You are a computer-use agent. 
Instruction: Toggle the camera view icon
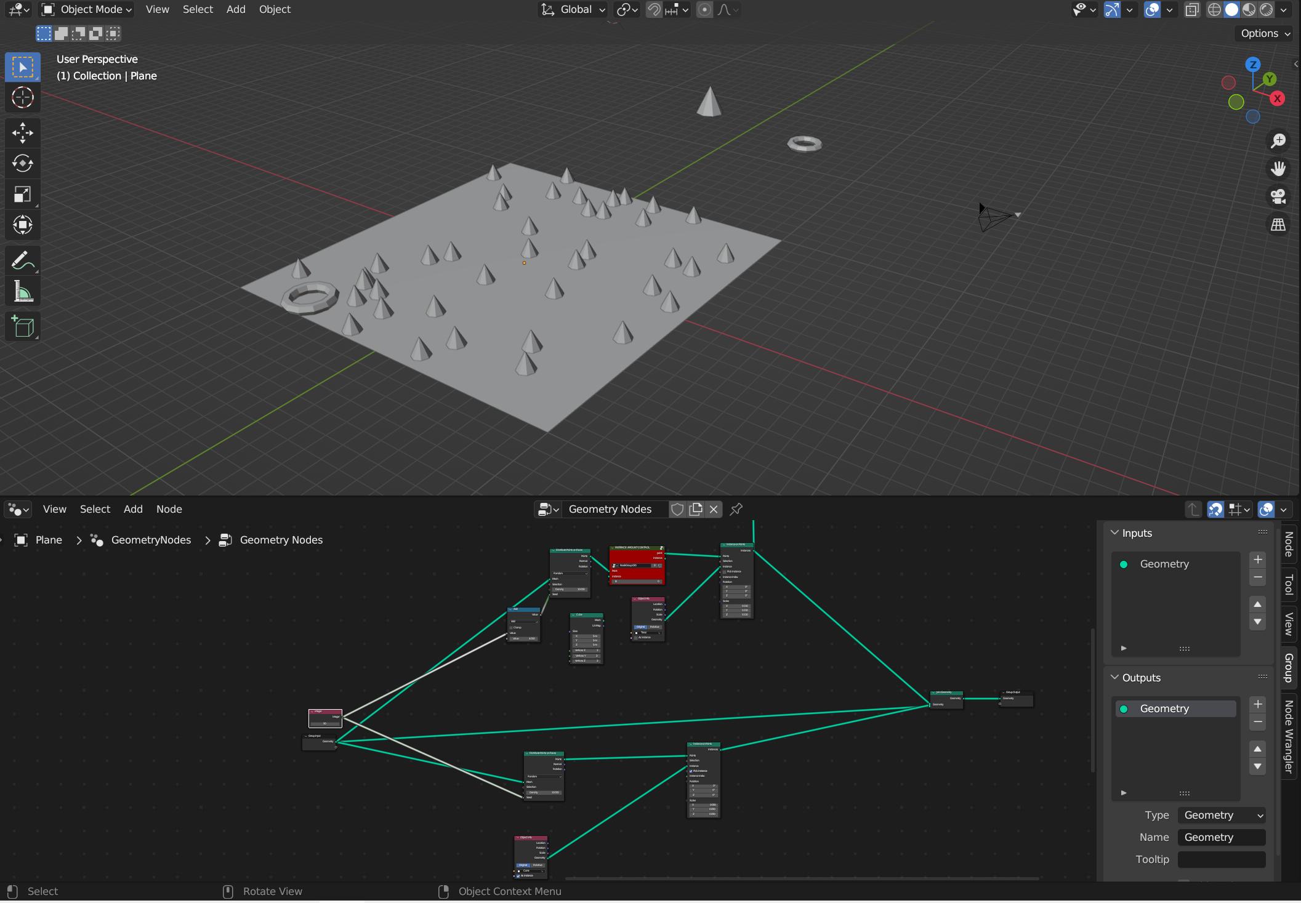coord(1278,197)
